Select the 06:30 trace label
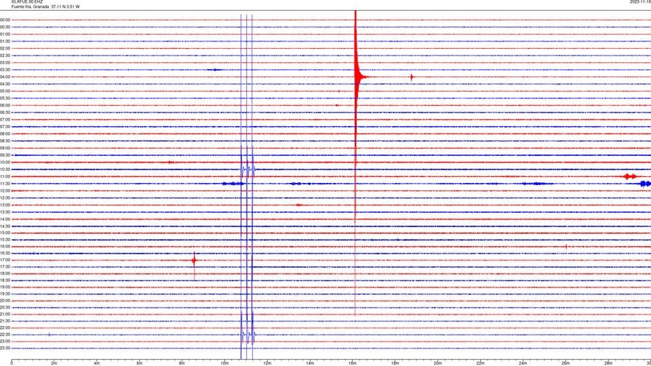651x366 pixels. 5,113
